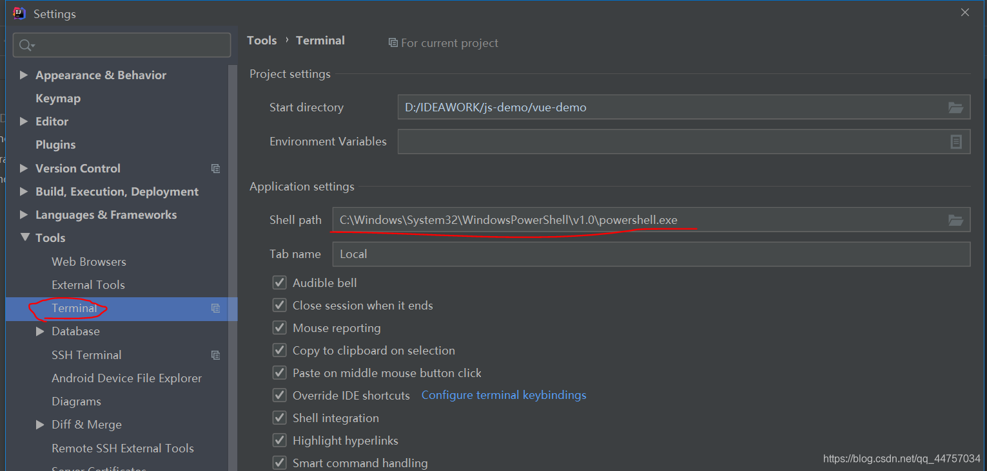987x471 pixels.
Task: Browse for Start directory with folder icon
Action: (955, 107)
